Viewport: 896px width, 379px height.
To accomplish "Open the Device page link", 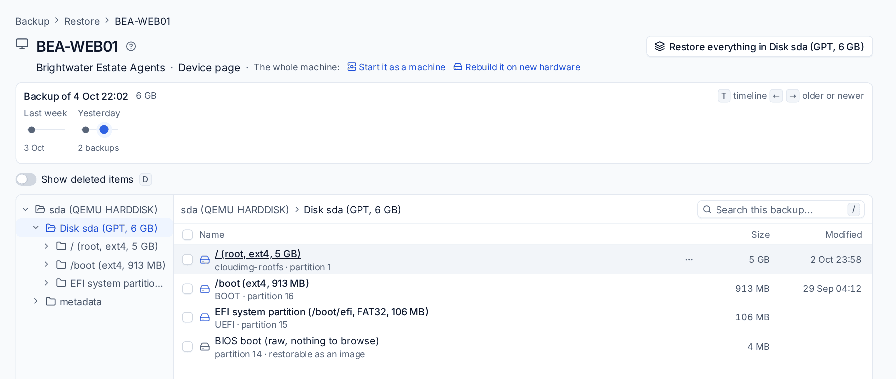I will 209,68.
